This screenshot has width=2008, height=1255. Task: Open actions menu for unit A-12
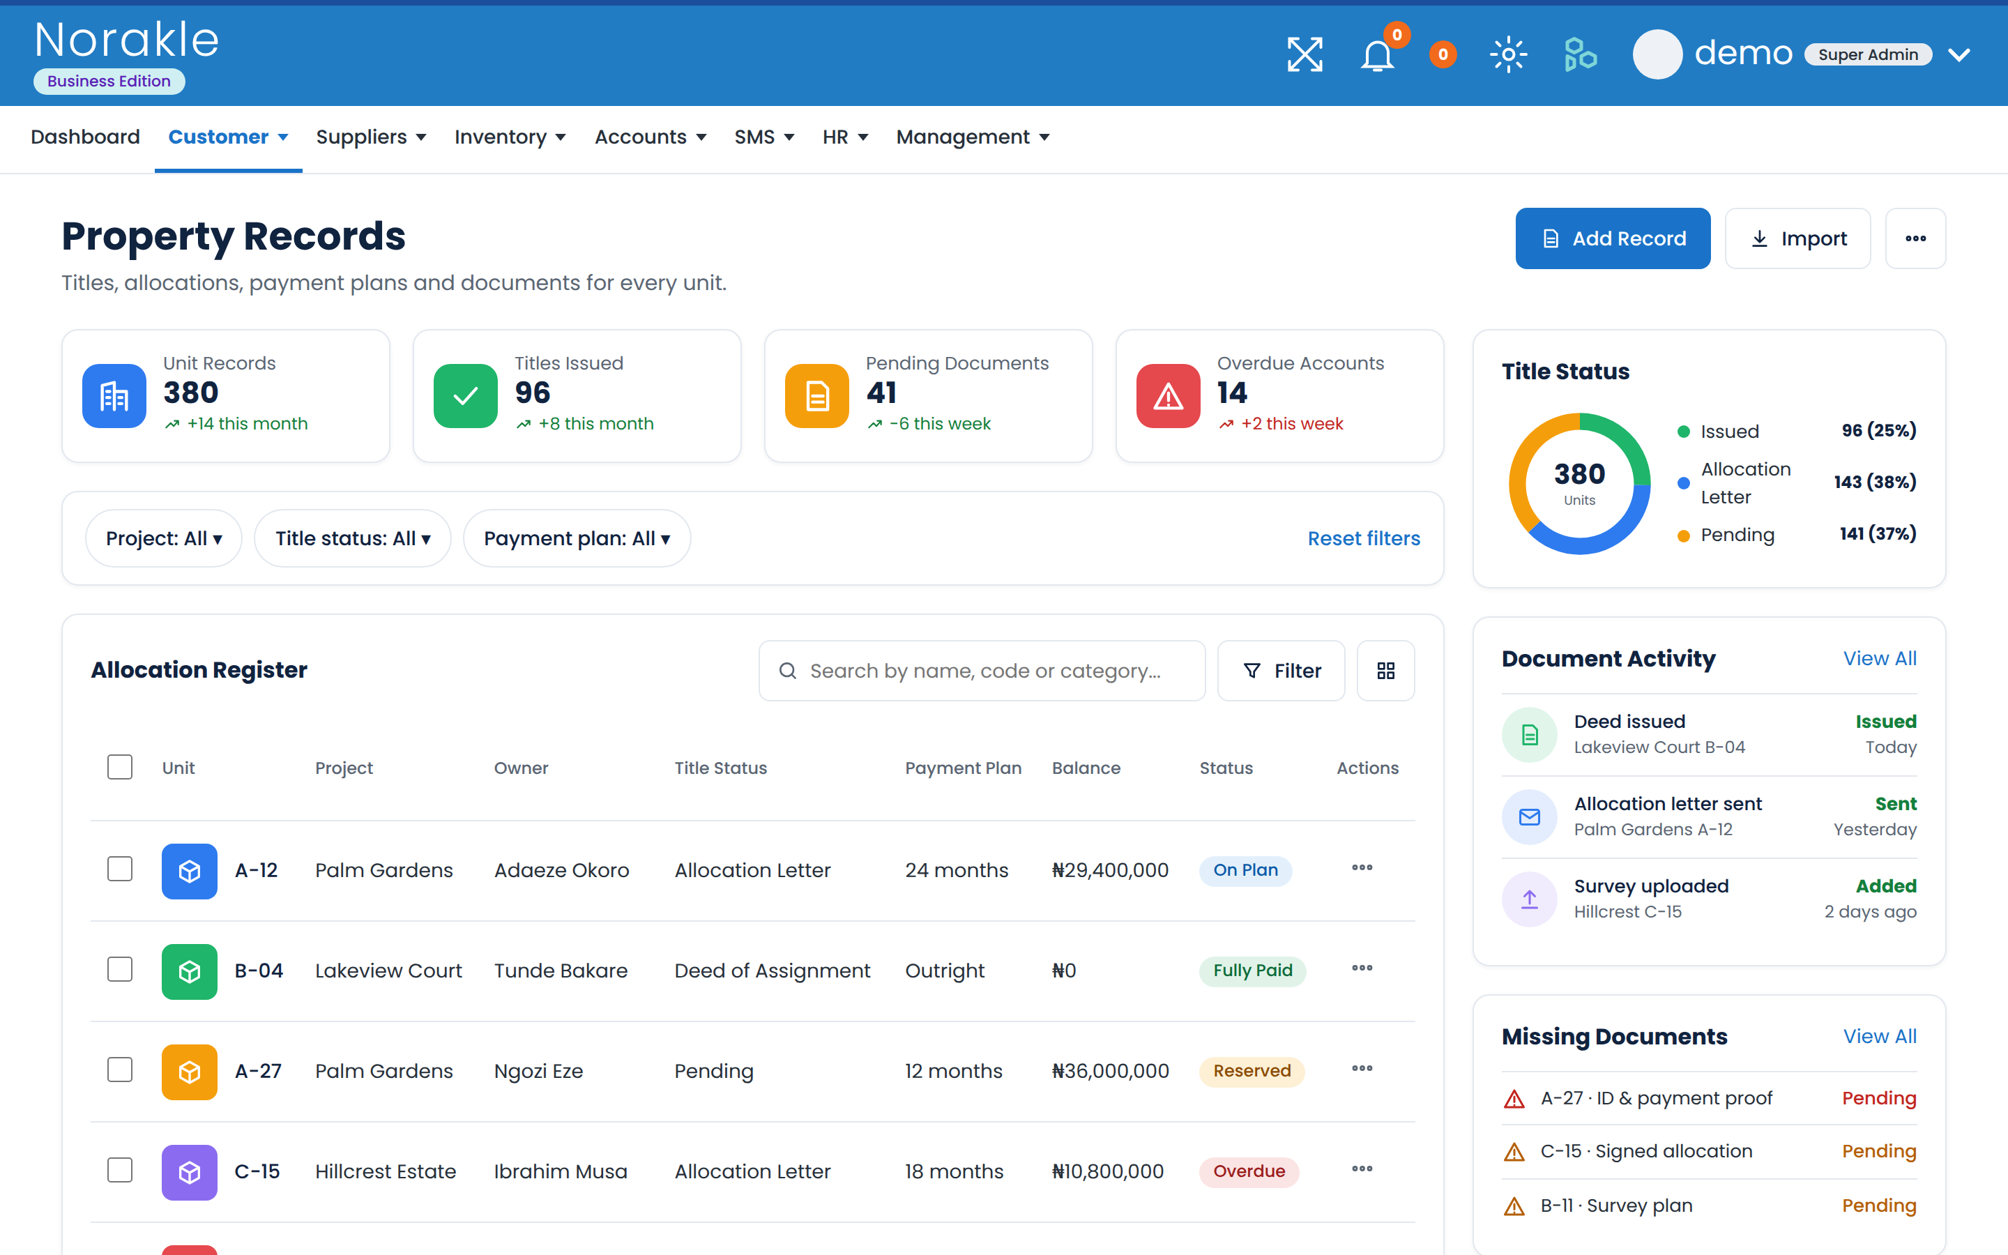pyautogui.click(x=1362, y=868)
